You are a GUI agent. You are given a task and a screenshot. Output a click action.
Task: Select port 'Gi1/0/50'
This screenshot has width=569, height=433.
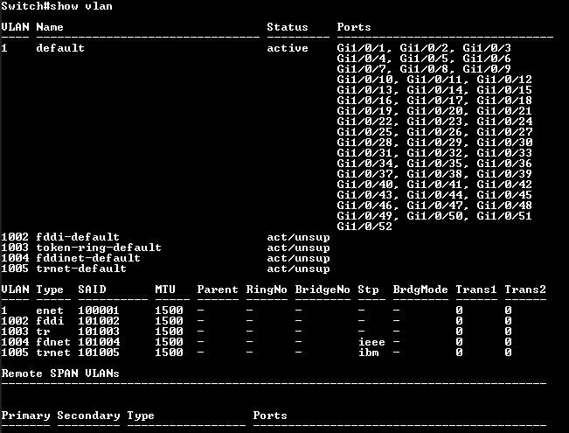(436, 217)
